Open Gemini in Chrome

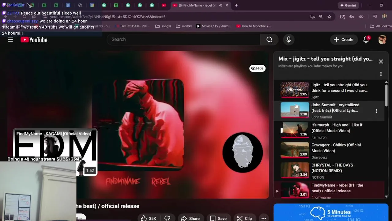tap(348, 5)
